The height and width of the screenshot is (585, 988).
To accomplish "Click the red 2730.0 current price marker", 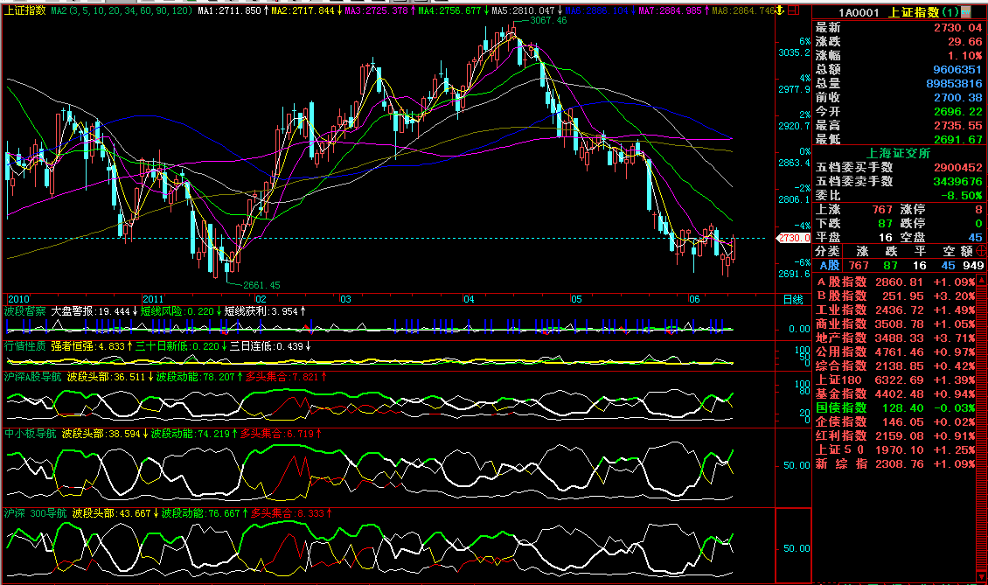I will (794, 238).
